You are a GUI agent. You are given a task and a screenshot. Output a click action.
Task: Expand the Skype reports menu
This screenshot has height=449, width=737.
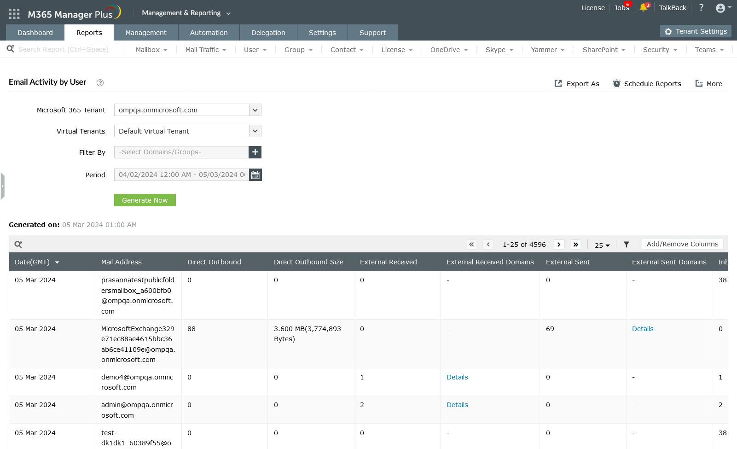499,50
